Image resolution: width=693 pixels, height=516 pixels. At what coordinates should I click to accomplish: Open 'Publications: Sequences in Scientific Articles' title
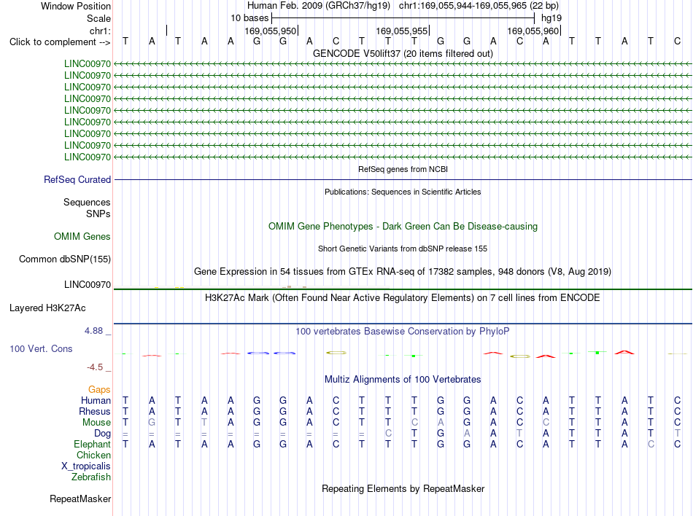pyautogui.click(x=403, y=192)
